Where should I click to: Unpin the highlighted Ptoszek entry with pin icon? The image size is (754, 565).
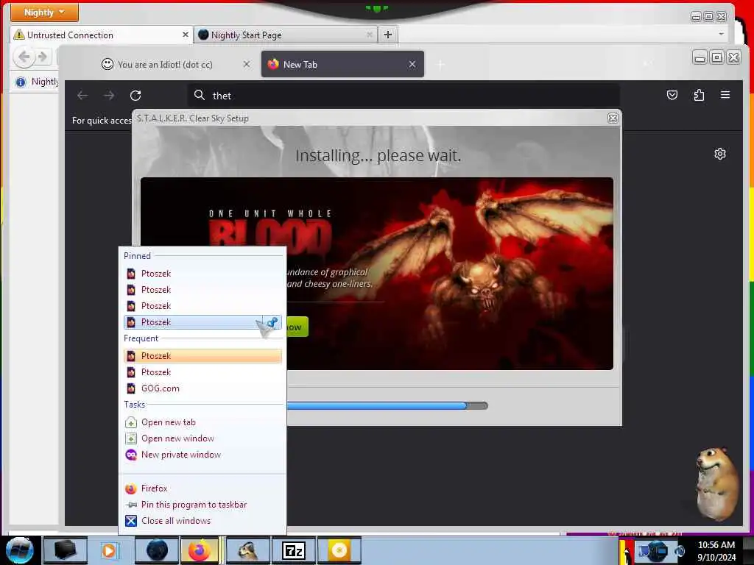tap(272, 322)
